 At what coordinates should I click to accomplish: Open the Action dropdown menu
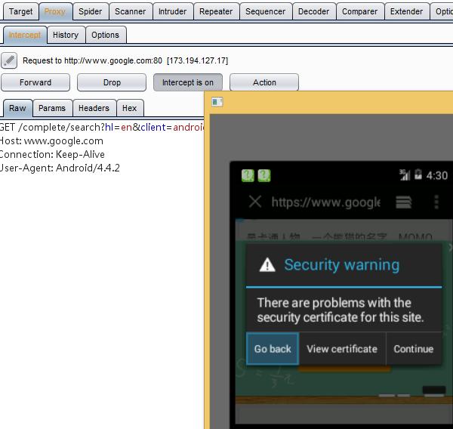[263, 82]
